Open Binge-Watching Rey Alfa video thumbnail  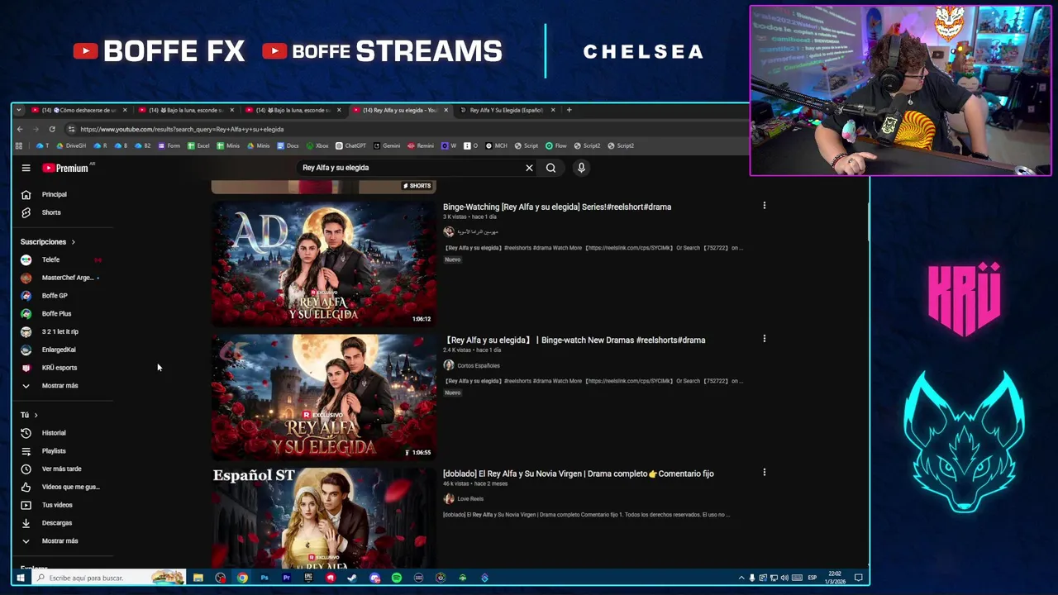[324, 264]
